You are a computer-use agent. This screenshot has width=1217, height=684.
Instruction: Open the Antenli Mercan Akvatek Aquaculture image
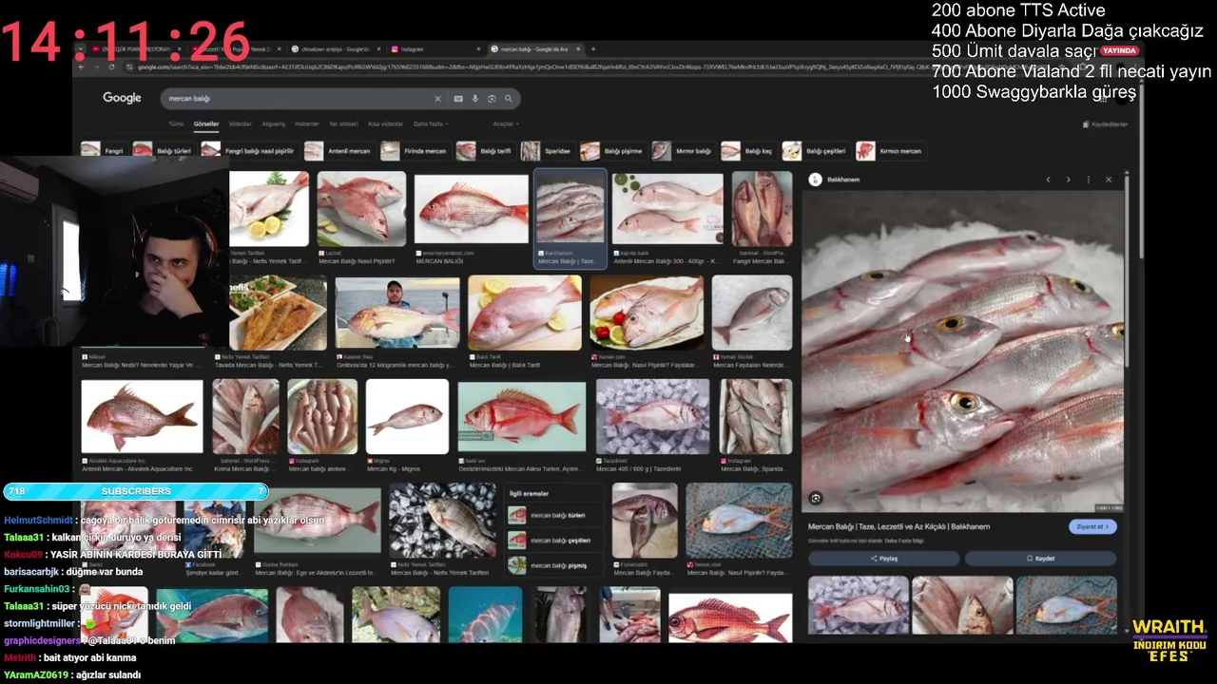[x=142, y=416]
